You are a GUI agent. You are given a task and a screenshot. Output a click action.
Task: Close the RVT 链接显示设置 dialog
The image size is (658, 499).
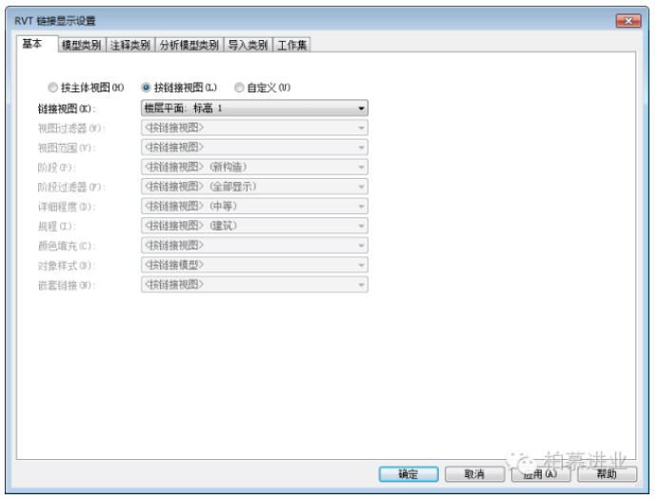tap(628, 21)
